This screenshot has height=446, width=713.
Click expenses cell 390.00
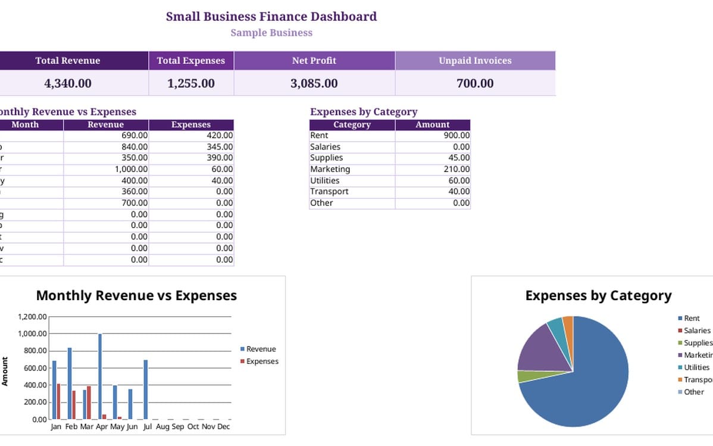(191, 158)
